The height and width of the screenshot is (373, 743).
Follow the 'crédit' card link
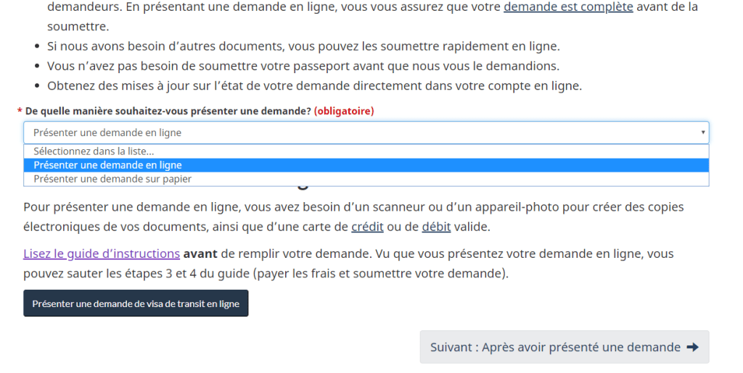coord(367,227)
